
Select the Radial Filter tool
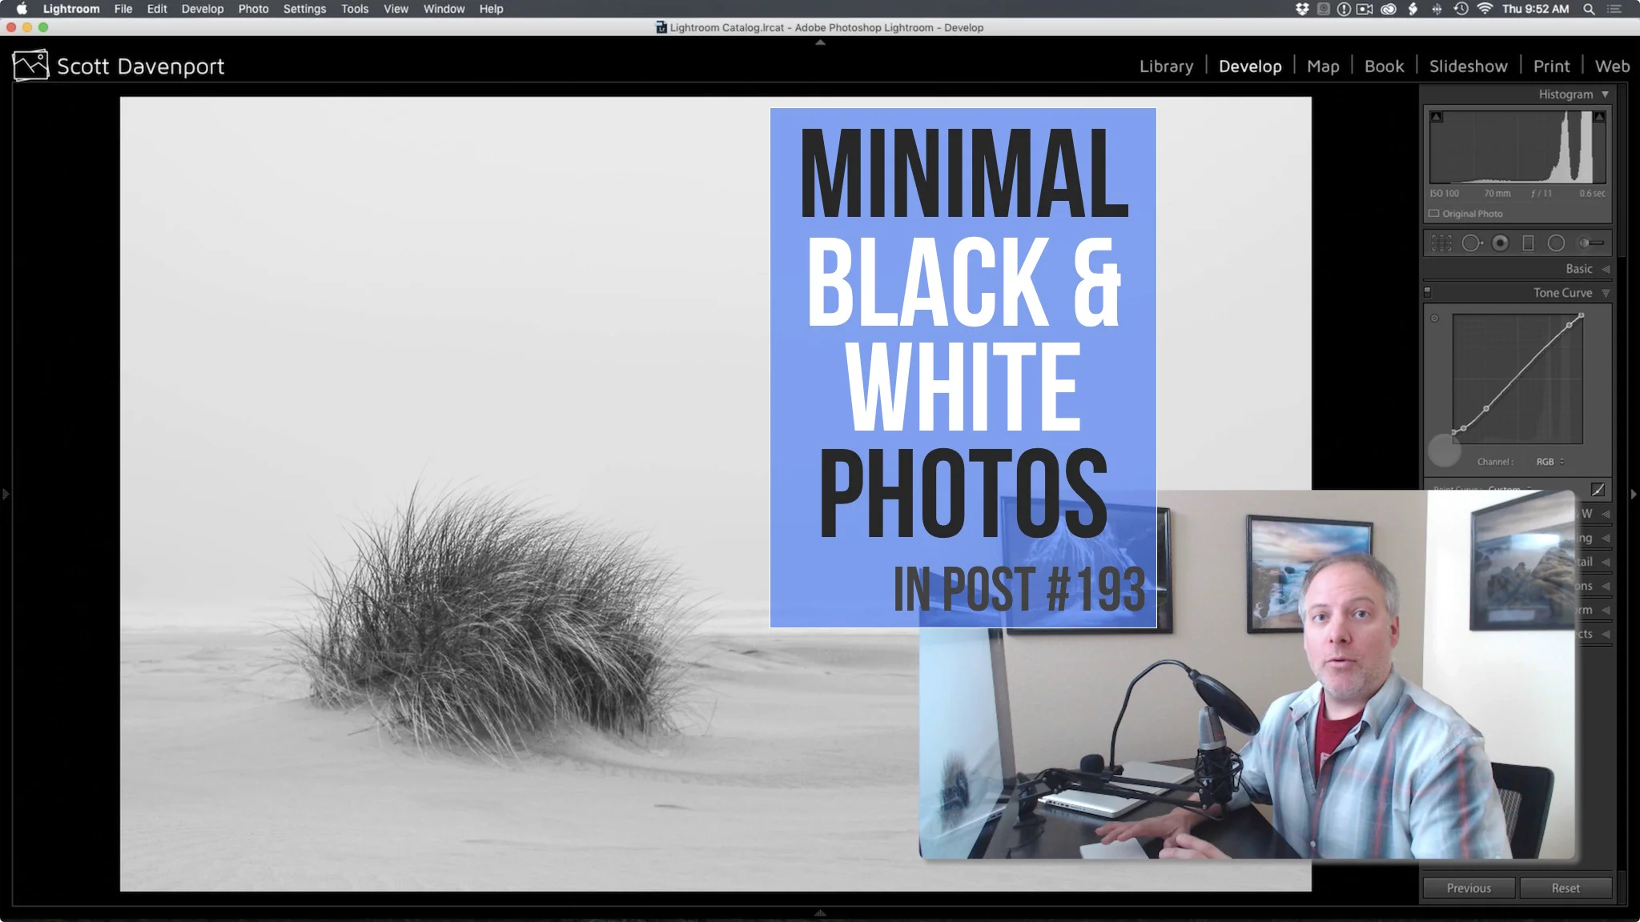pyautogui.click(x=1555, y=243)
